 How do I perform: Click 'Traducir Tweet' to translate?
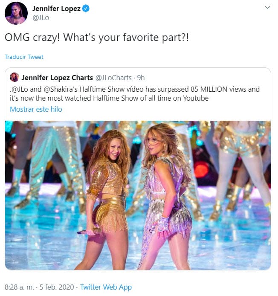[24, 57]
